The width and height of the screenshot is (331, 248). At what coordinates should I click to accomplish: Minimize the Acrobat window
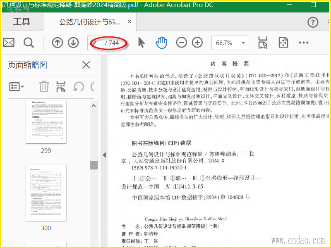[289, 5]
